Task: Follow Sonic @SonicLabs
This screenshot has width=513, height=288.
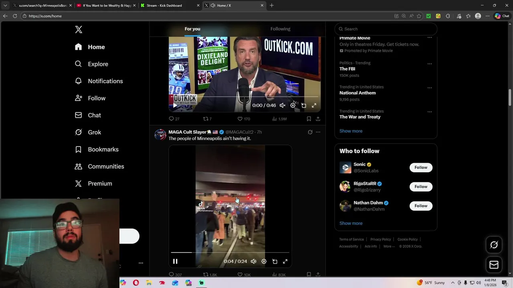Action: 421,168
